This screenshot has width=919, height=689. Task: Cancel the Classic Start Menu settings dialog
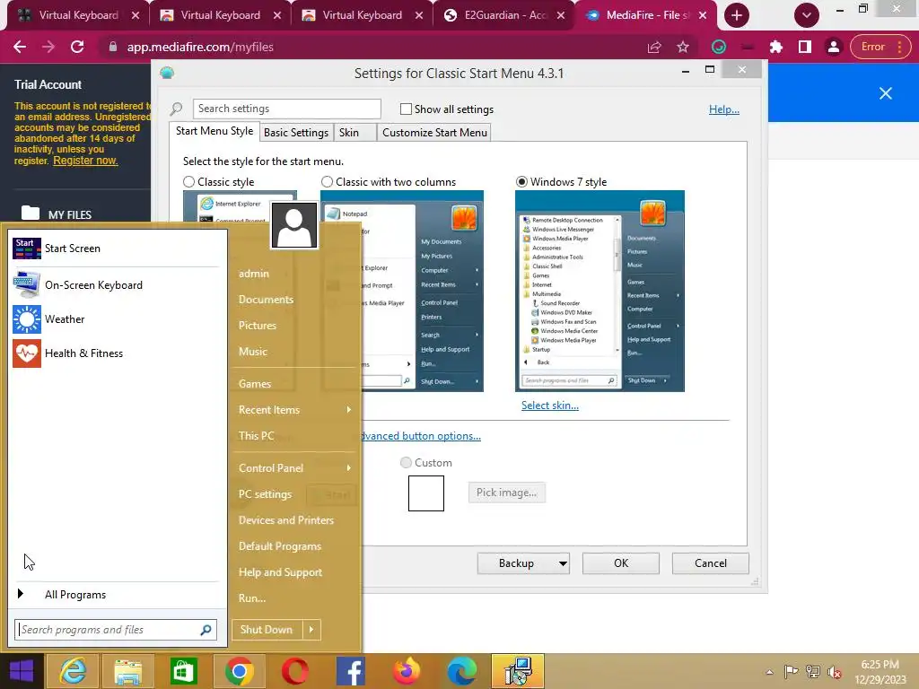point(711,563)
